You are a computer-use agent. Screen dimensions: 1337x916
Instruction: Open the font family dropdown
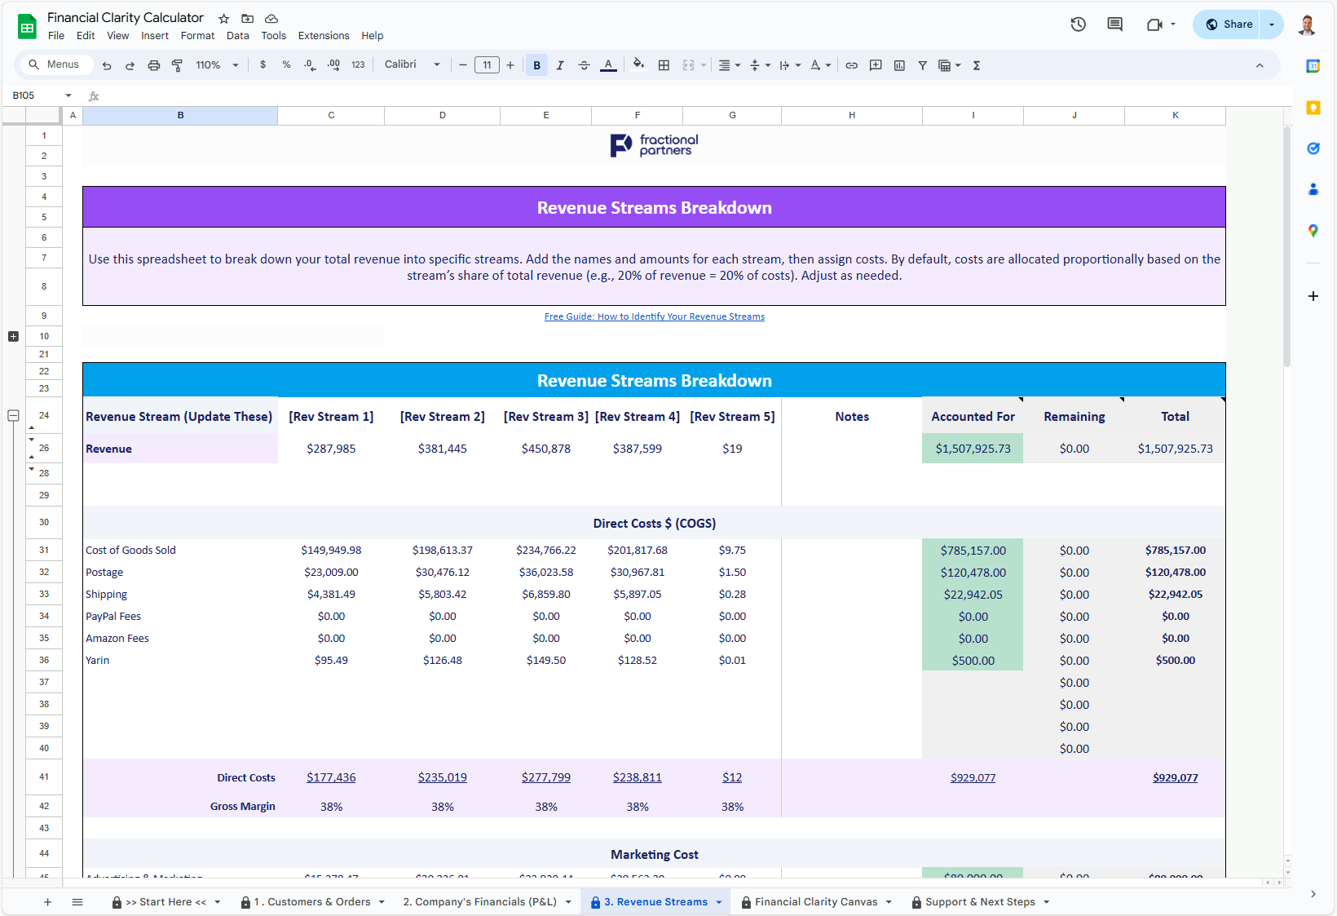[x=412, y=65]
